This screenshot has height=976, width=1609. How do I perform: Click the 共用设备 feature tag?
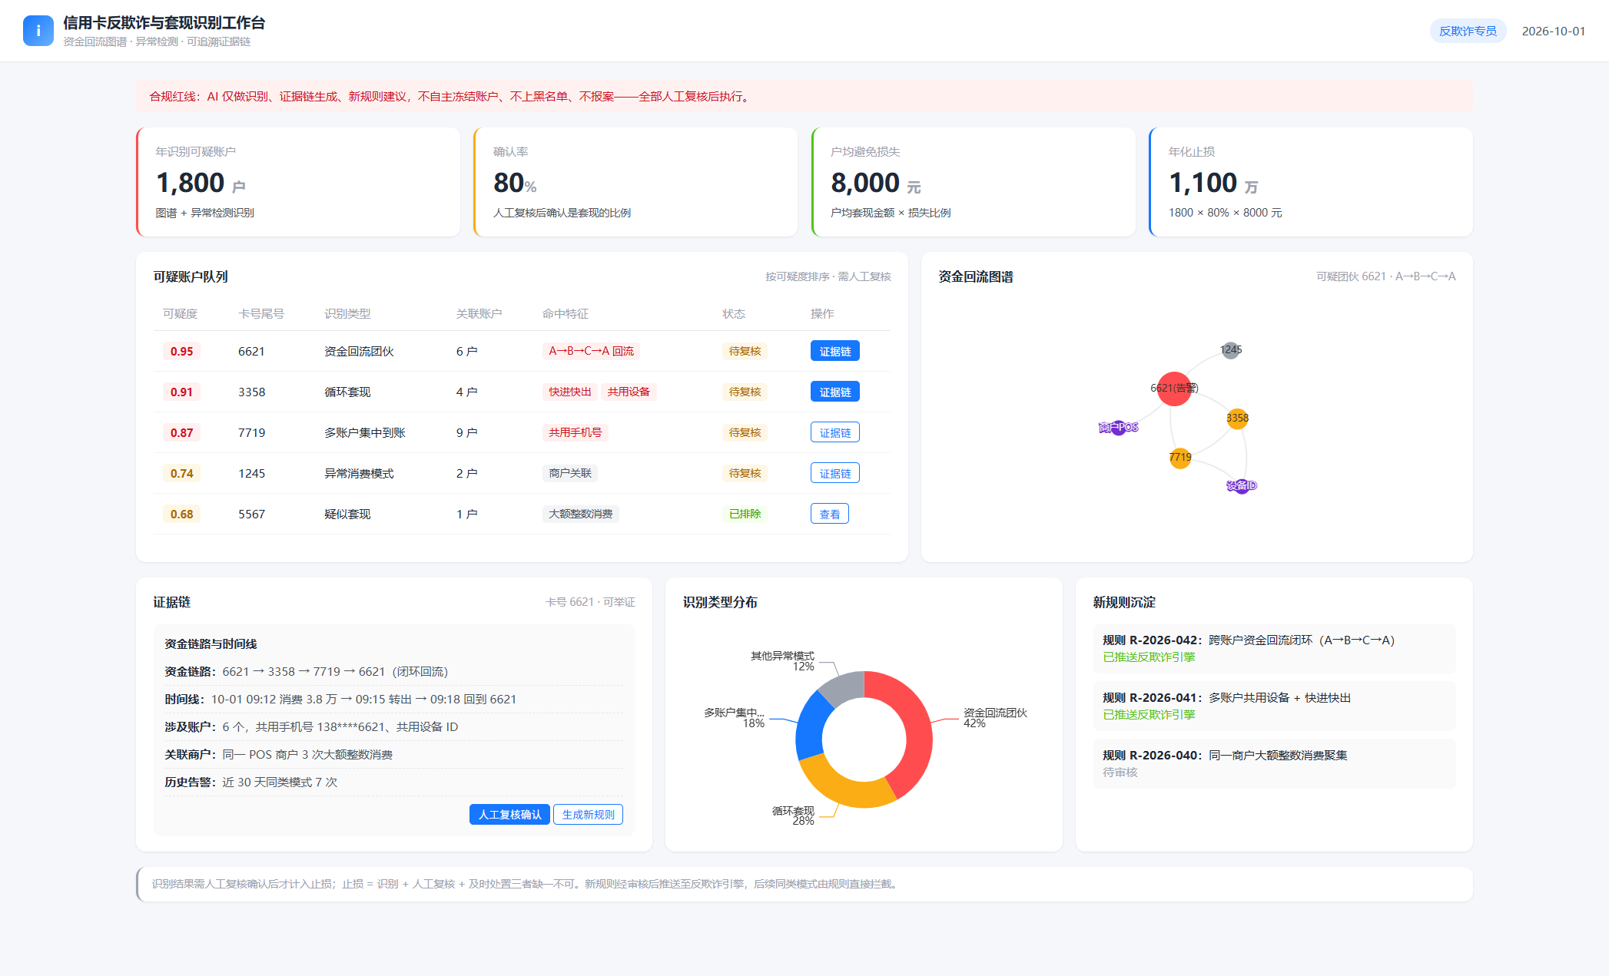click(x=629, y=392)
